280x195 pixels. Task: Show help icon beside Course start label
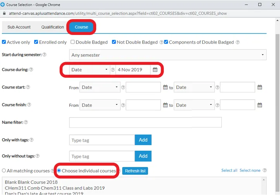coord(28,87)
